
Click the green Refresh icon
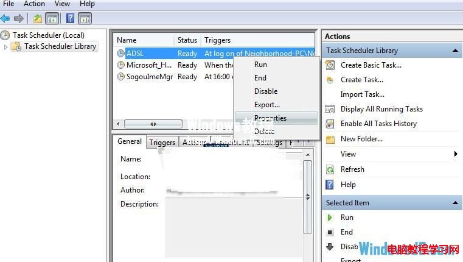(330, 169)
